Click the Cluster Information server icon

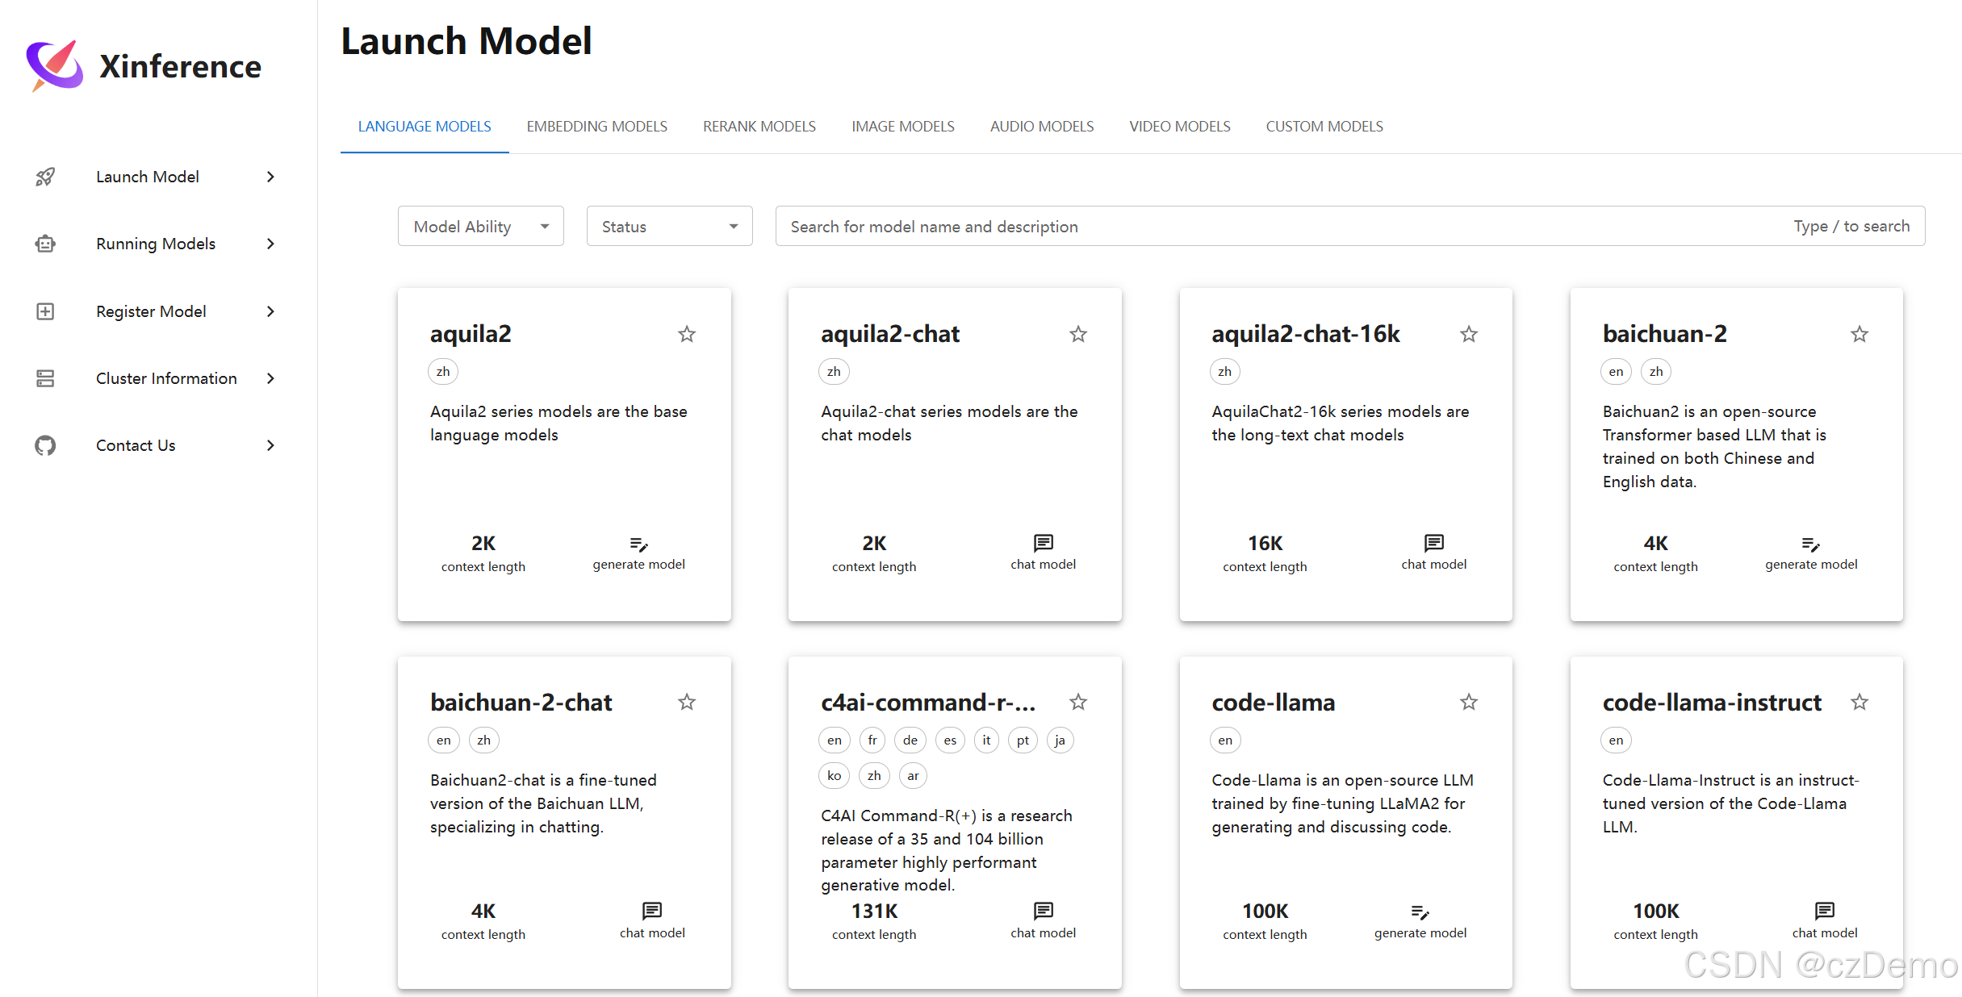coord(45,378)
